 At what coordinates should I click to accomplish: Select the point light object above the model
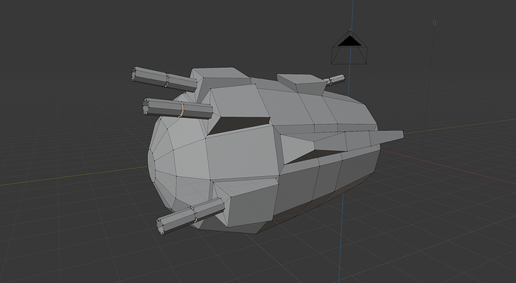coord(435,22)
